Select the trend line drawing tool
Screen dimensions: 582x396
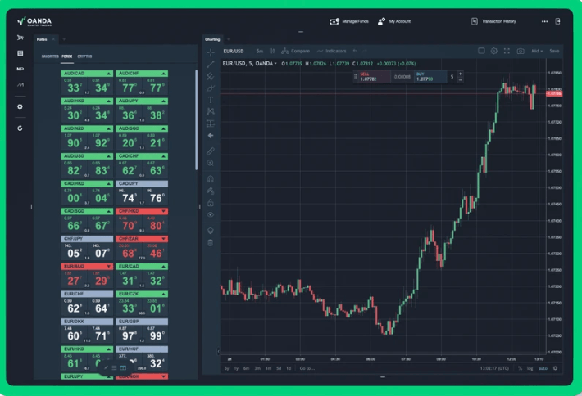tap(211, 65)
